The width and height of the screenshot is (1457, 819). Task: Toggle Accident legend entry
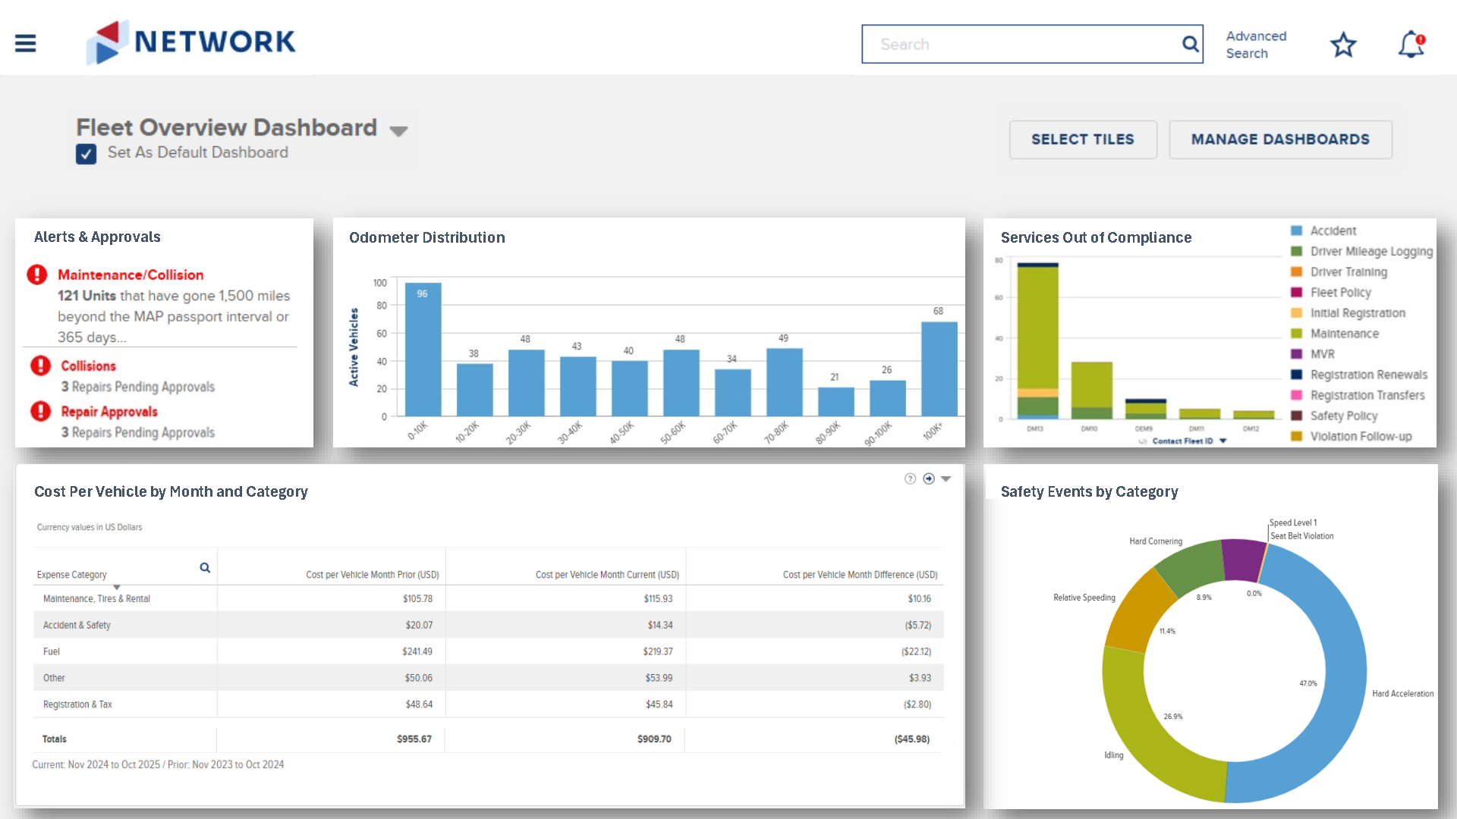point(1333,231)
